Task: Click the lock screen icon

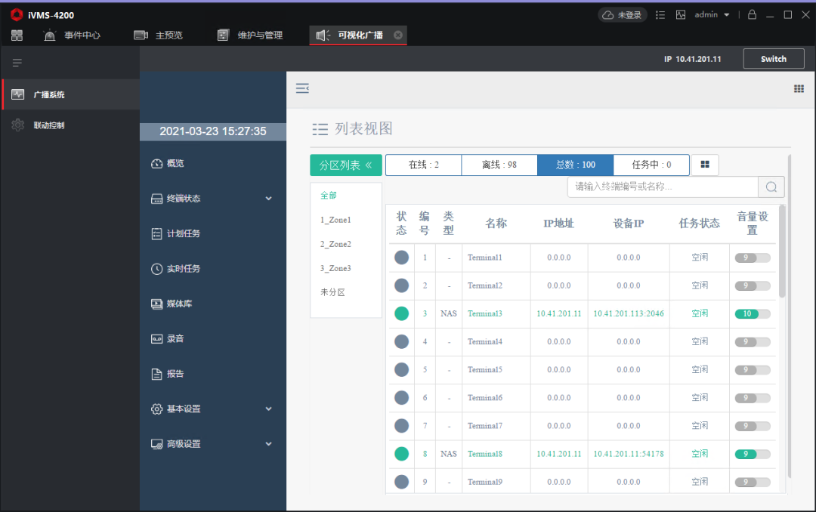Action: point(752,14)
